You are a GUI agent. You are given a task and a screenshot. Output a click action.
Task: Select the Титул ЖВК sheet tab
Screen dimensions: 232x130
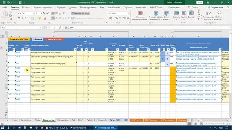pos(115,120)
